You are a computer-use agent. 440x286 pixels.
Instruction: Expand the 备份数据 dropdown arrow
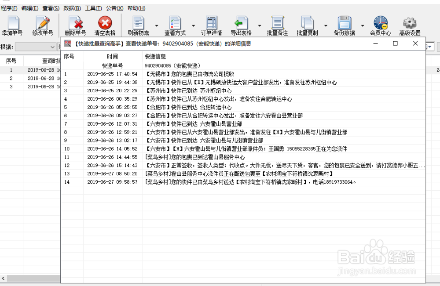(363, 25)
